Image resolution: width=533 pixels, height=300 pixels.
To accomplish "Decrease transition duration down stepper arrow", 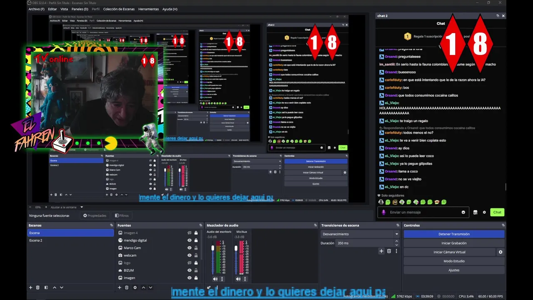I will coord(396,245).
